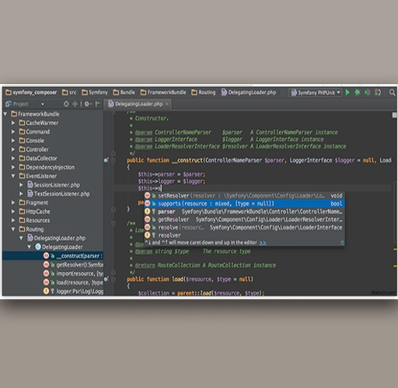Click locate icon left of collapse all

pos(66,104)
